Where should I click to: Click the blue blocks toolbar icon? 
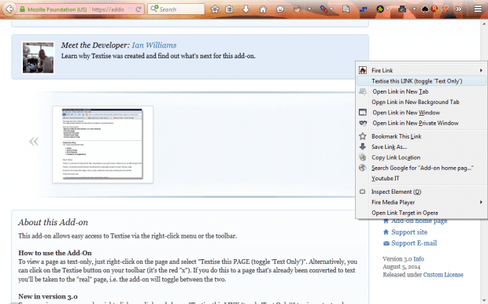(x=363, y=9)
